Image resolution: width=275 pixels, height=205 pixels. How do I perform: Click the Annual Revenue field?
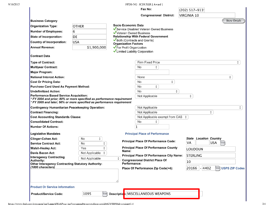89,48
